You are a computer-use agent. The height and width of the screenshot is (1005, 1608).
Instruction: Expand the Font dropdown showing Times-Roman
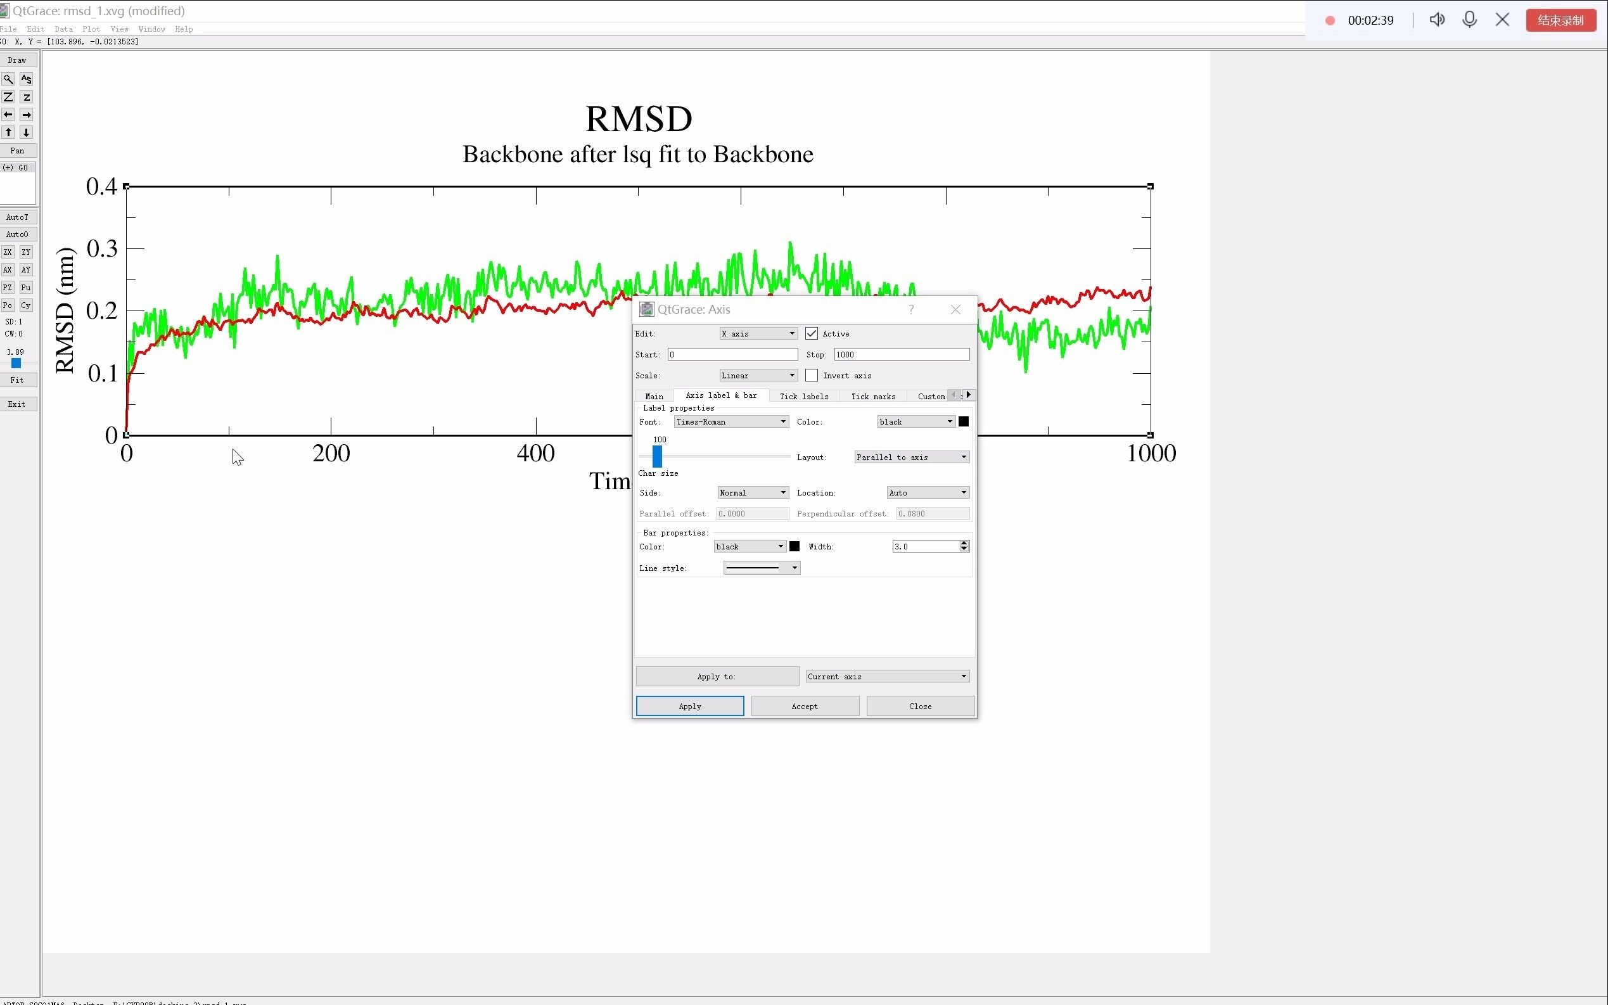(x=731, y=421)
